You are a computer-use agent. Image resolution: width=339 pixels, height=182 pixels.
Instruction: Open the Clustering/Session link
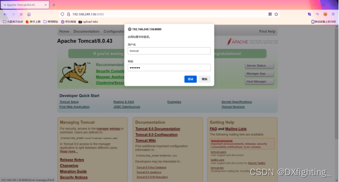coord(110,83)
